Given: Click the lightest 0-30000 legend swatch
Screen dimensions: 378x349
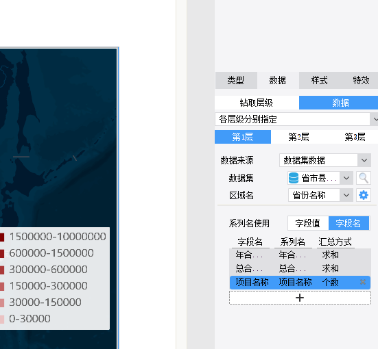Looking at the screenshot, I should [2, 319].
